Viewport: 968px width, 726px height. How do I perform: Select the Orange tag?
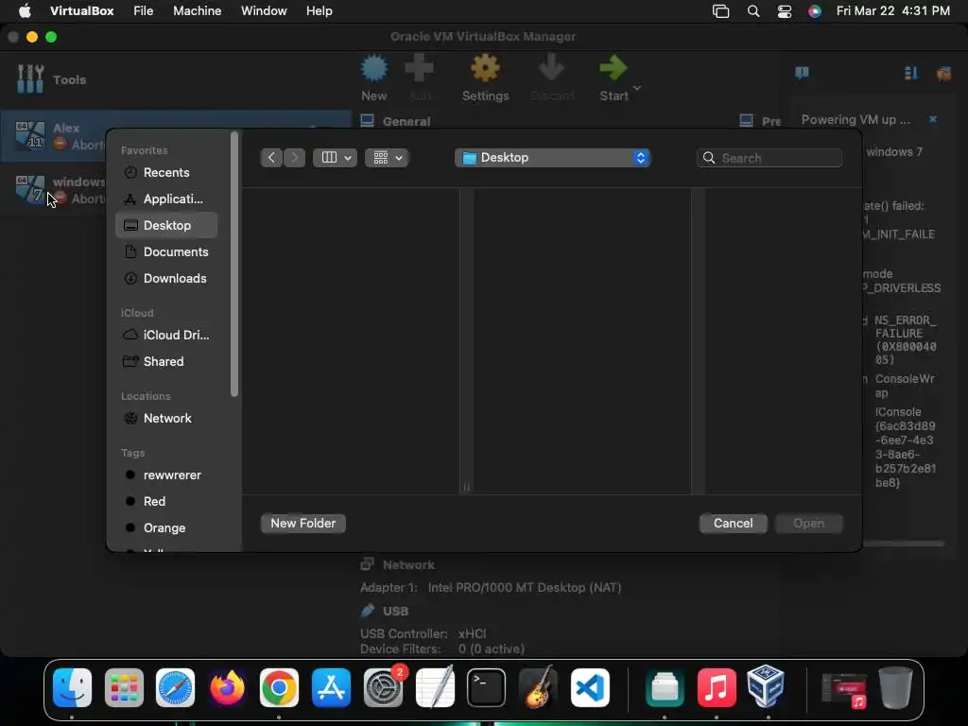[x=166, y=527]
